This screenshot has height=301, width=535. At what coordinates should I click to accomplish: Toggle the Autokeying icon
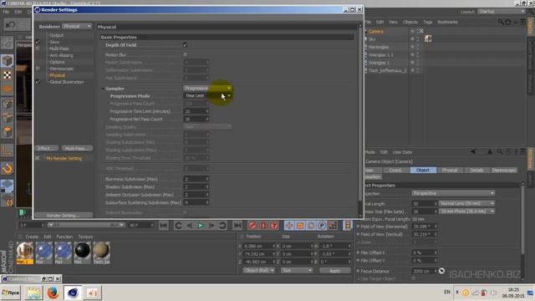pos(263,225)
